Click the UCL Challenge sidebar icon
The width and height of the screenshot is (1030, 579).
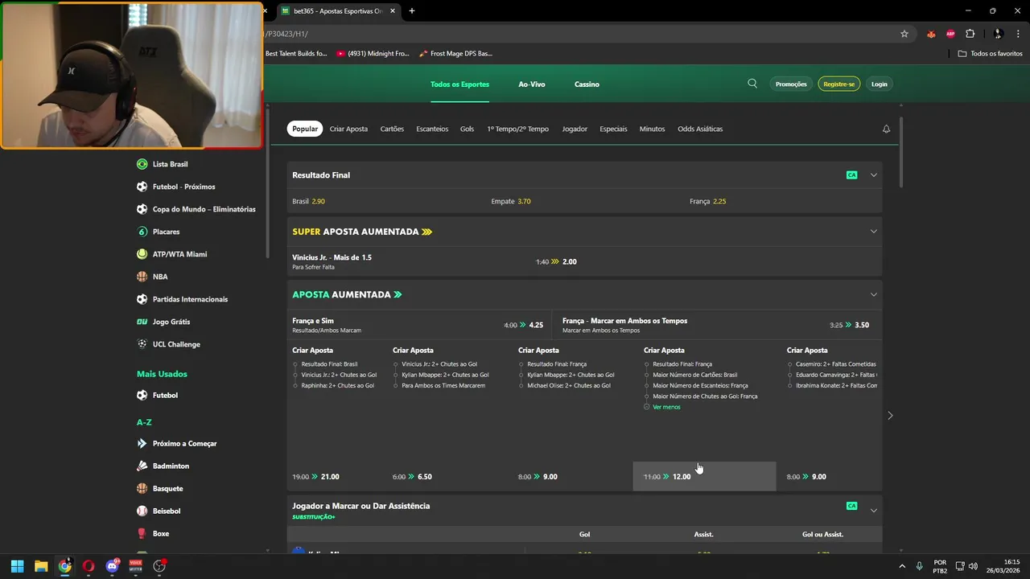tap(142, 344)
